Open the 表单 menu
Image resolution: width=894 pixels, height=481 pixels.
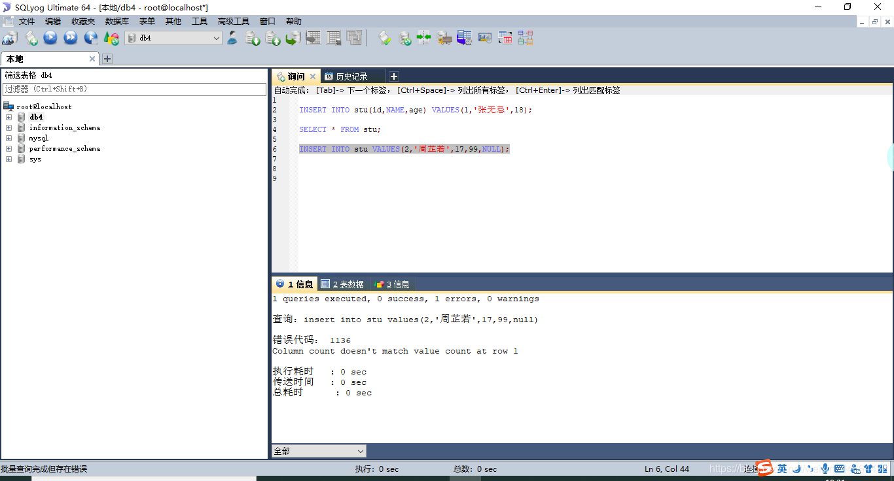[x=147, y=22]
